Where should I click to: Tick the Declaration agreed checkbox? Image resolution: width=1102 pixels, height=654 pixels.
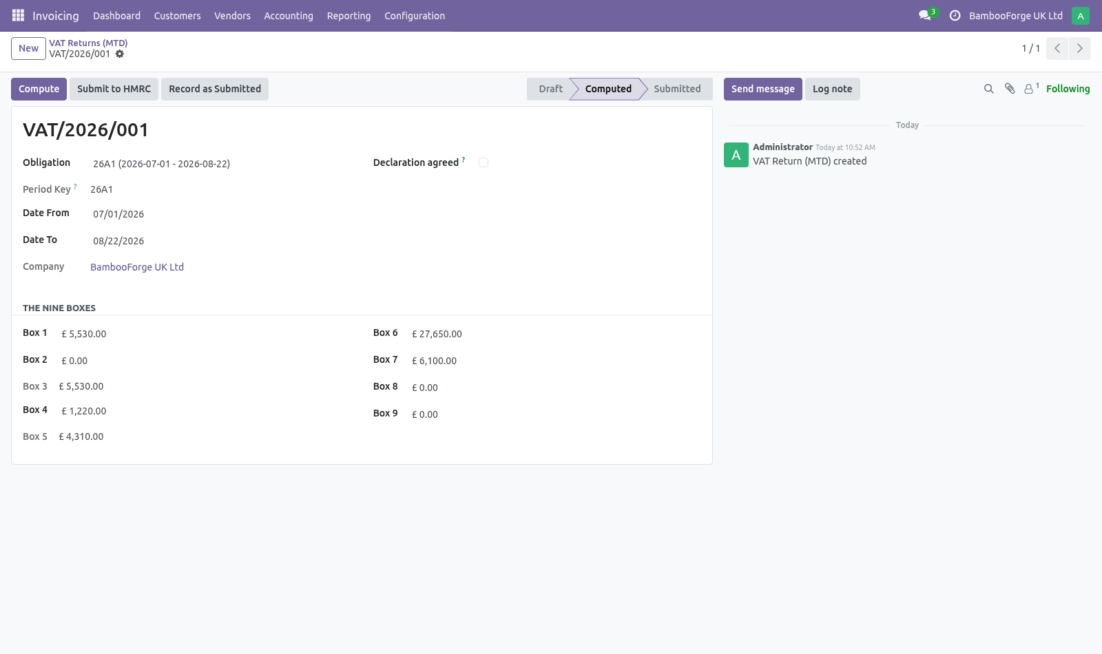point(484,162)
